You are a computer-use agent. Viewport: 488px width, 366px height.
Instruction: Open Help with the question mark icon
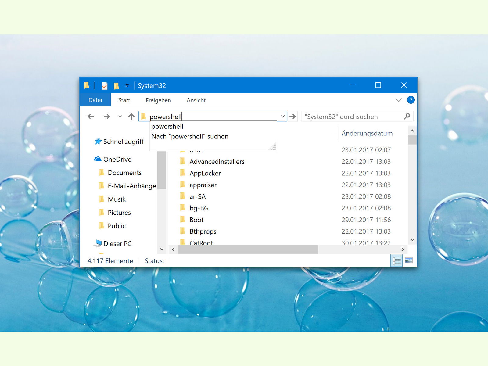(x=411, y=100)
